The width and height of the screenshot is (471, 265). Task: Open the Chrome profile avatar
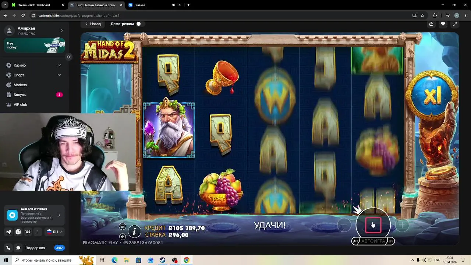click(x=457, y=15)
